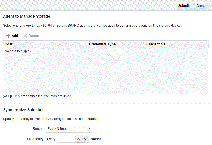
Task: Click the synchronize frequency description text
Action: point(52,119)
